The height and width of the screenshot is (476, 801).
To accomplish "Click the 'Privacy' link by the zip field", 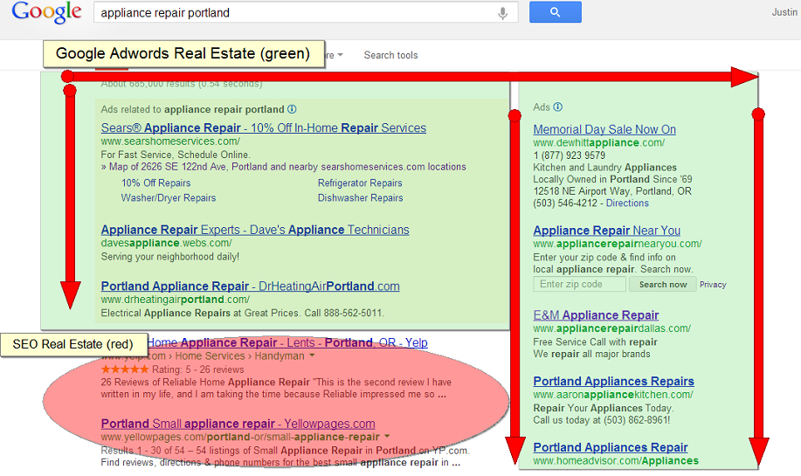I will click(713, 285).
